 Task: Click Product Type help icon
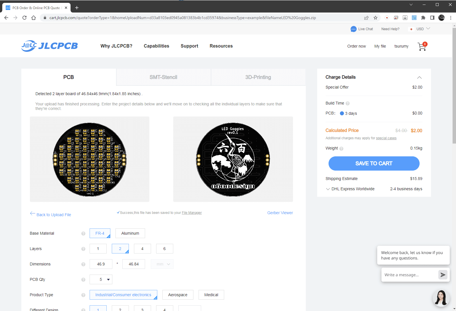[x=83, y=295]
